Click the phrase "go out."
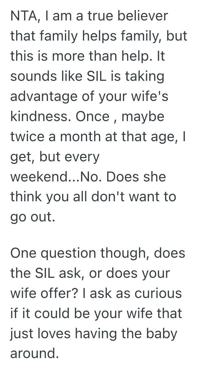 click(x=33, y=218)
